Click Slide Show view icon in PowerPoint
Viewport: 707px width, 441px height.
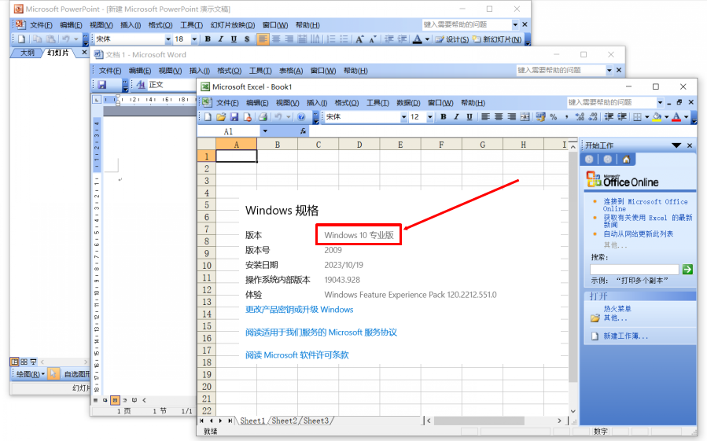[x=33, y=362]
